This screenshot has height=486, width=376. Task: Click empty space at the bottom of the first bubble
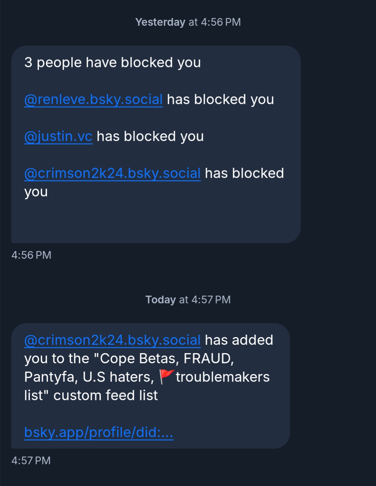pos(156,223)
